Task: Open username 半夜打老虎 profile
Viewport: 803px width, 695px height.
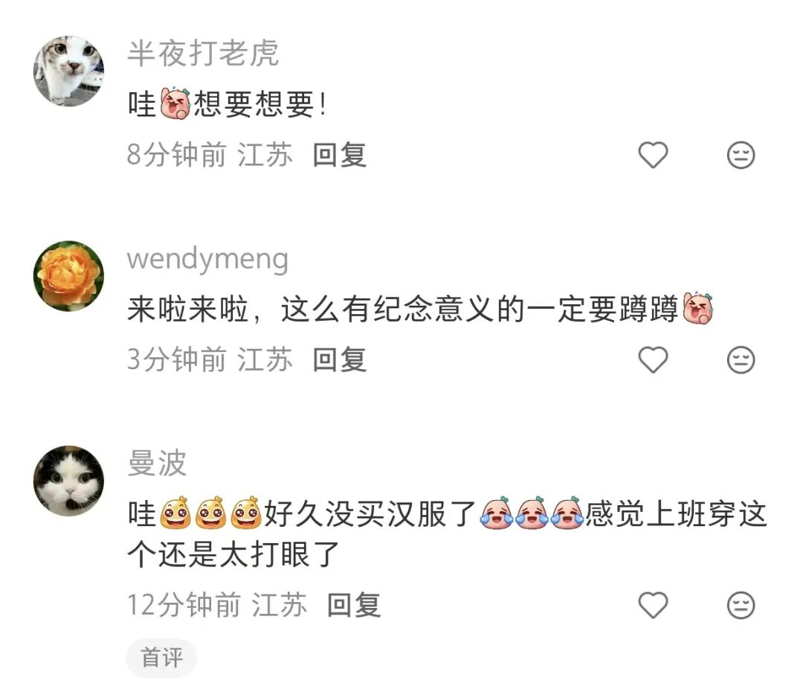Action: 203,53
